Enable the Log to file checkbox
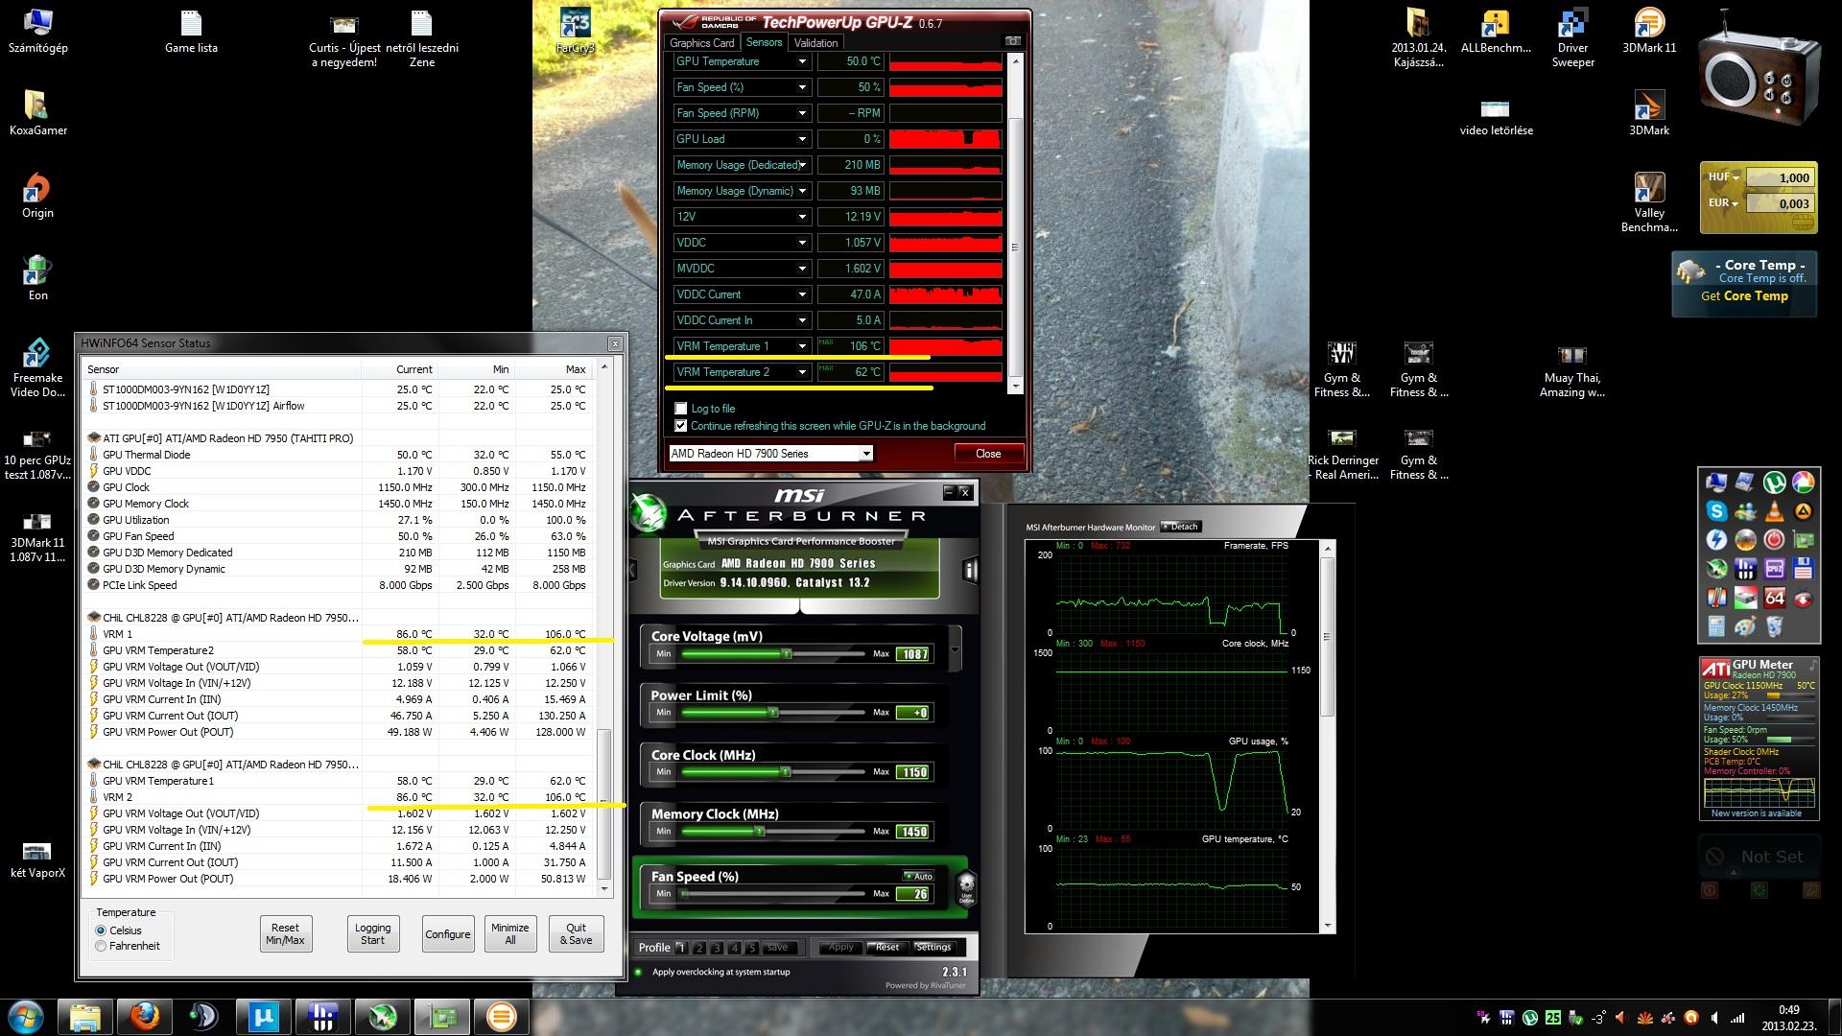The width and height of the screenshot is (1842, 1036). [x=680, y=409]
